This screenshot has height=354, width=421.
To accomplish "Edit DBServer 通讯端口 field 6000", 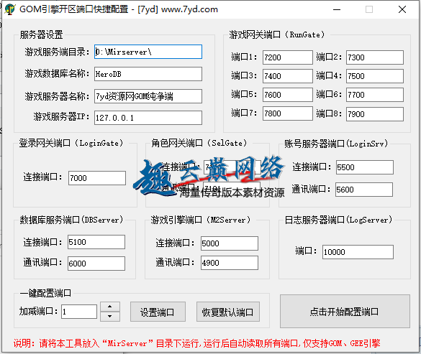I will point(96,264).
